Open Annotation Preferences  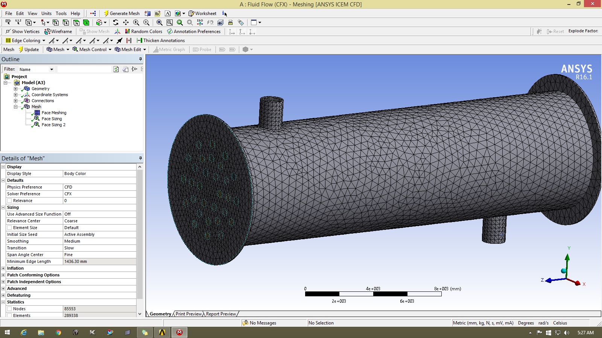pyautogui.click(x=194, y=32)
